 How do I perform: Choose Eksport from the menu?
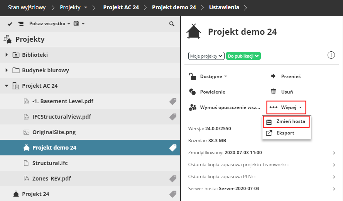285,133
